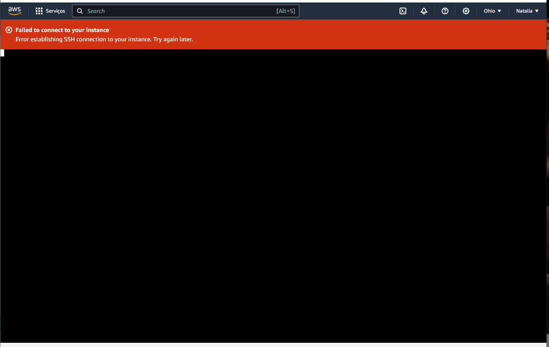Open the Serviços services grid menu
Image resolution: width=549 pixels, height=347 pixels.
[50, 11]
